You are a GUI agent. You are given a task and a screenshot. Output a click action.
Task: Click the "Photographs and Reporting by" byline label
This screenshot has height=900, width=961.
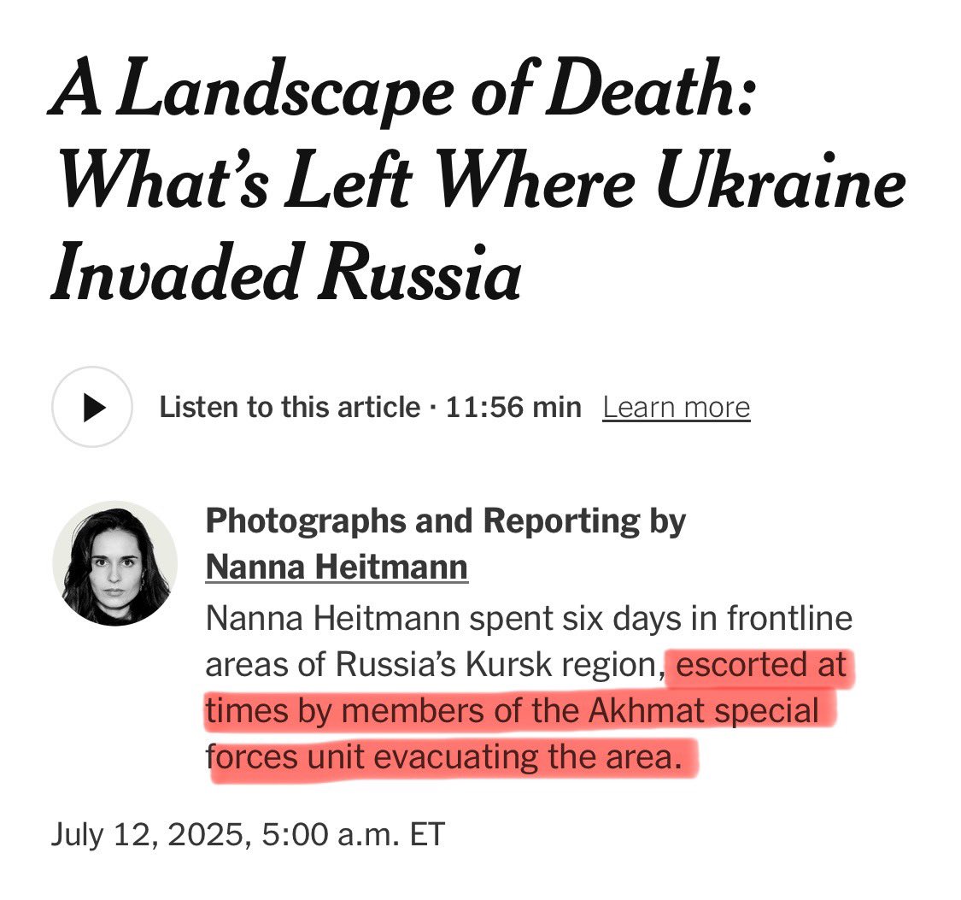pyautogui.click(x=445, y=521)
